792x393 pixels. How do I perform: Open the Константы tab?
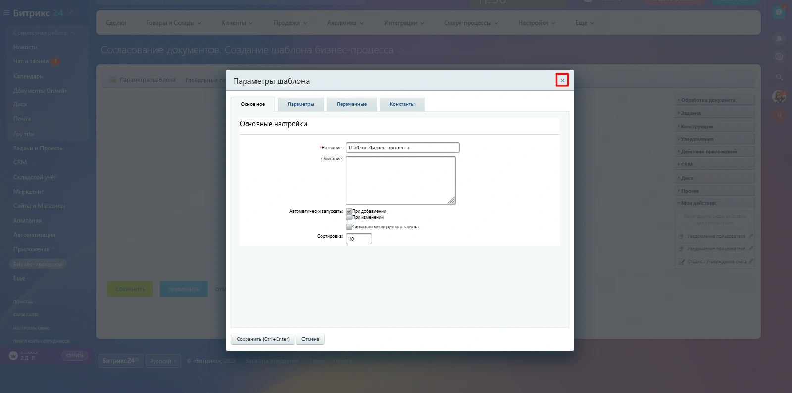[402, 104]
